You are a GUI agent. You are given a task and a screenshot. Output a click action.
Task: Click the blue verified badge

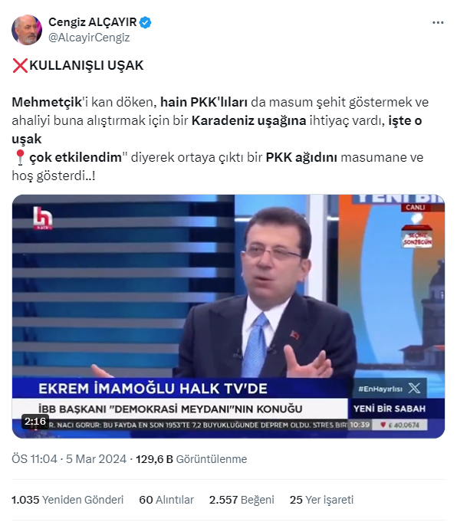(x=145, y=22)
